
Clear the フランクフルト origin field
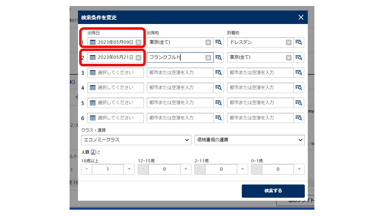tap(208, 58)
